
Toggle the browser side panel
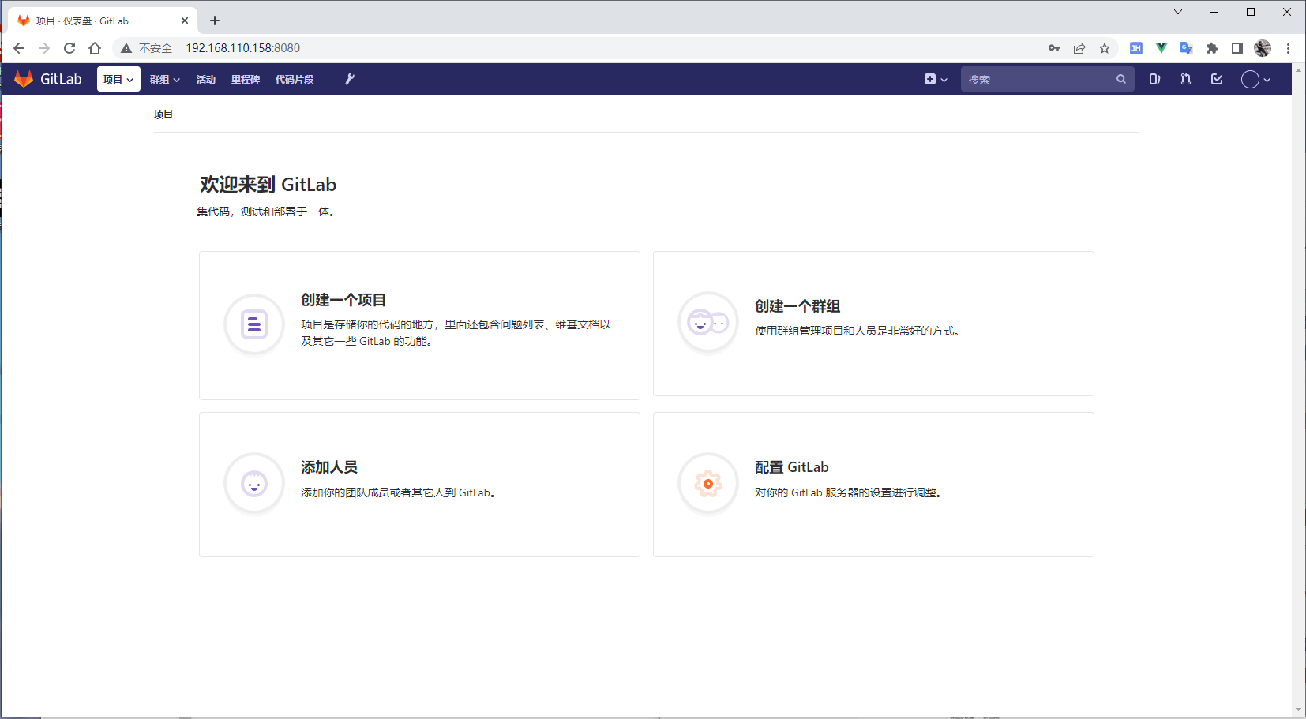pyautogui.click(x=1237, y=48)
